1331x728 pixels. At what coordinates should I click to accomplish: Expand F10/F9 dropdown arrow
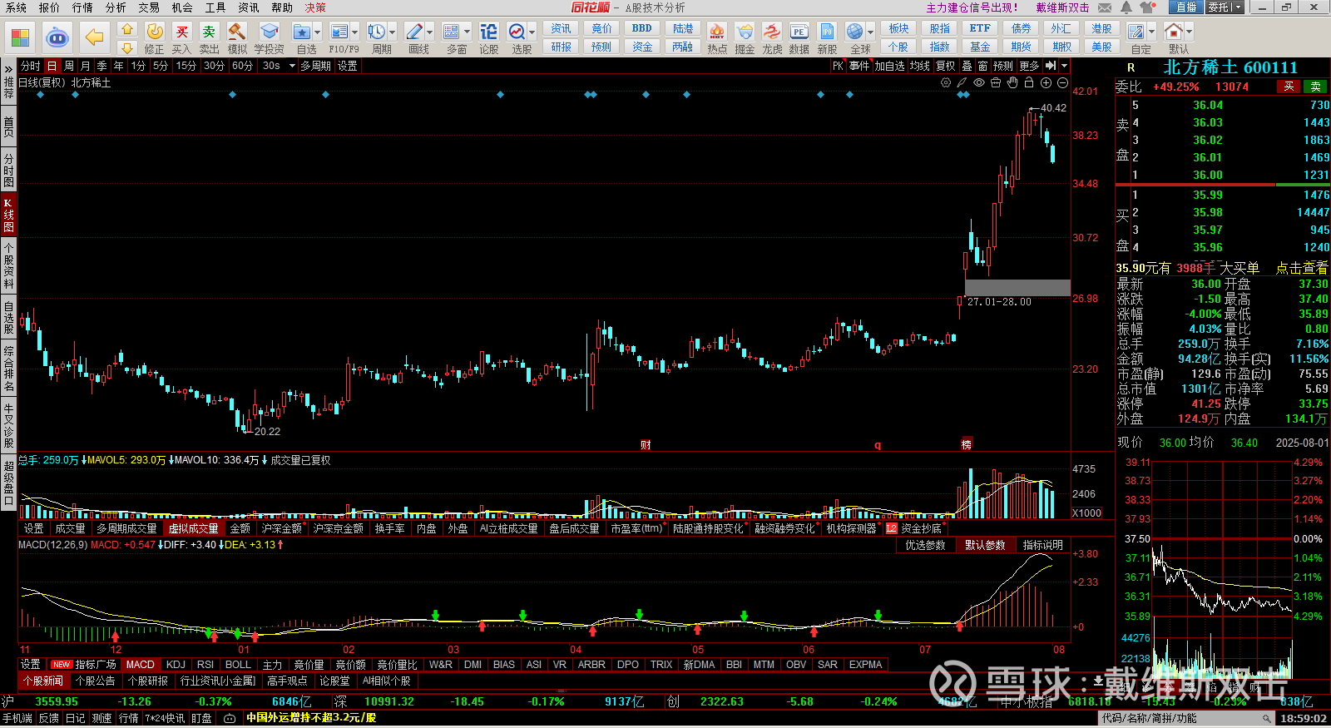coord(355,32)
